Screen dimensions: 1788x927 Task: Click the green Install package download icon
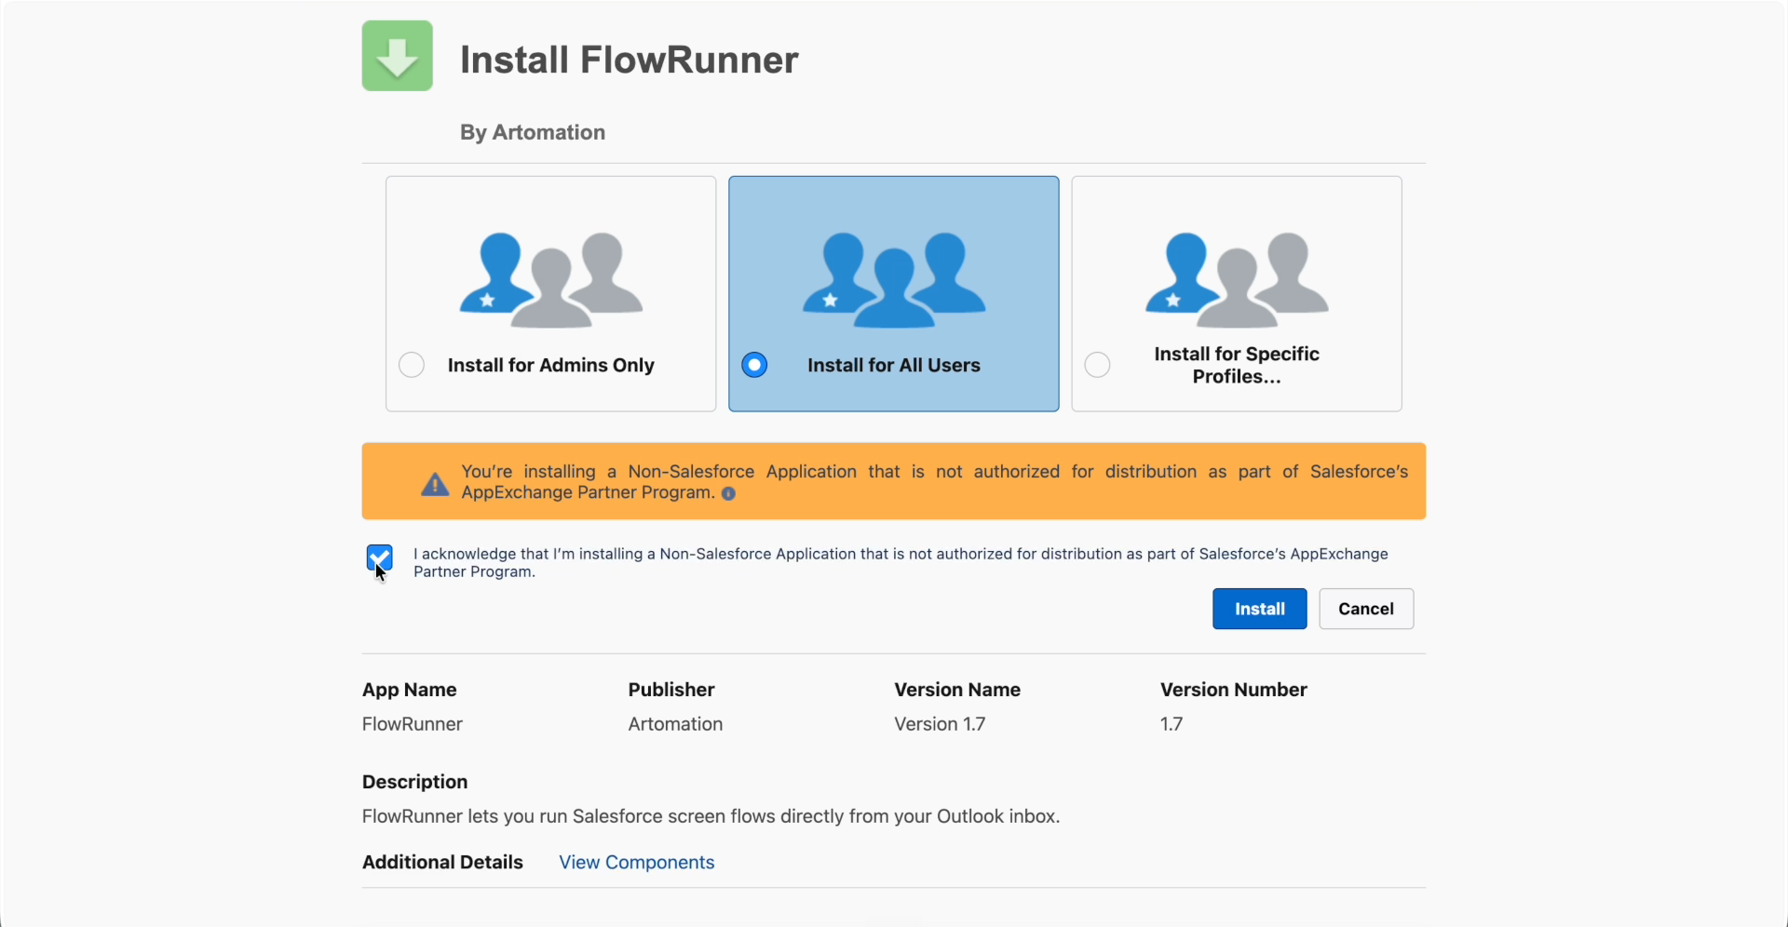398,56
